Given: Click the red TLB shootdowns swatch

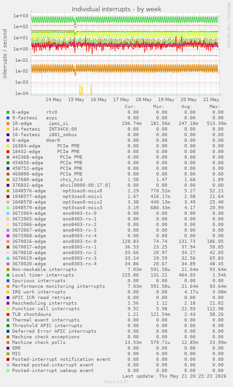Looking at the screenshot, I should coord(8,314).
